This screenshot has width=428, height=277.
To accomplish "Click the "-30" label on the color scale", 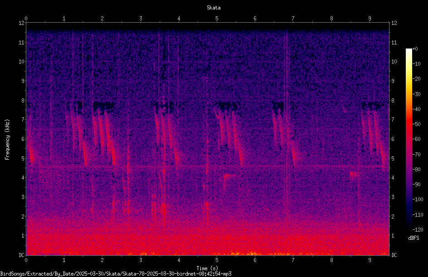I will (416, 94).
